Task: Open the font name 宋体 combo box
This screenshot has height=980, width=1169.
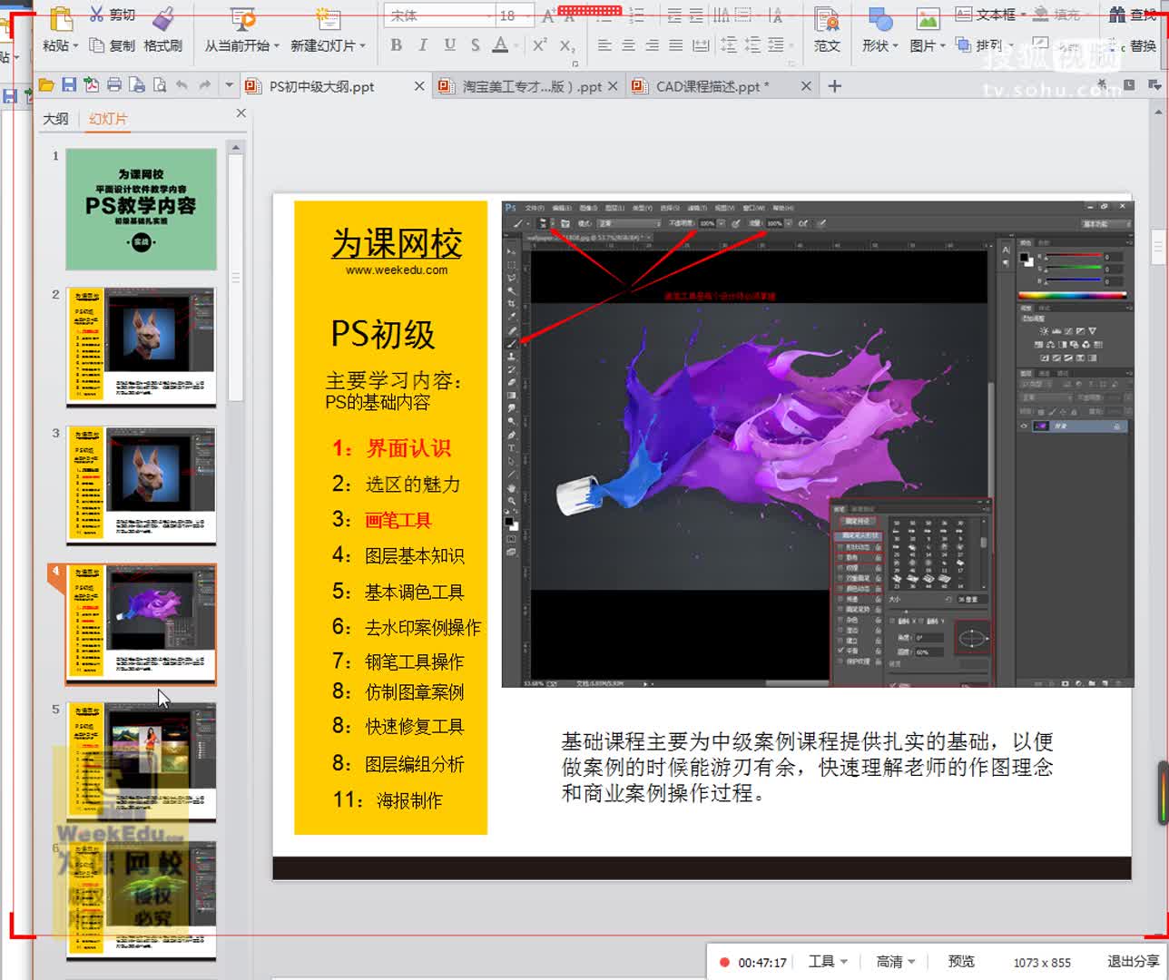Action: [440, 15]
